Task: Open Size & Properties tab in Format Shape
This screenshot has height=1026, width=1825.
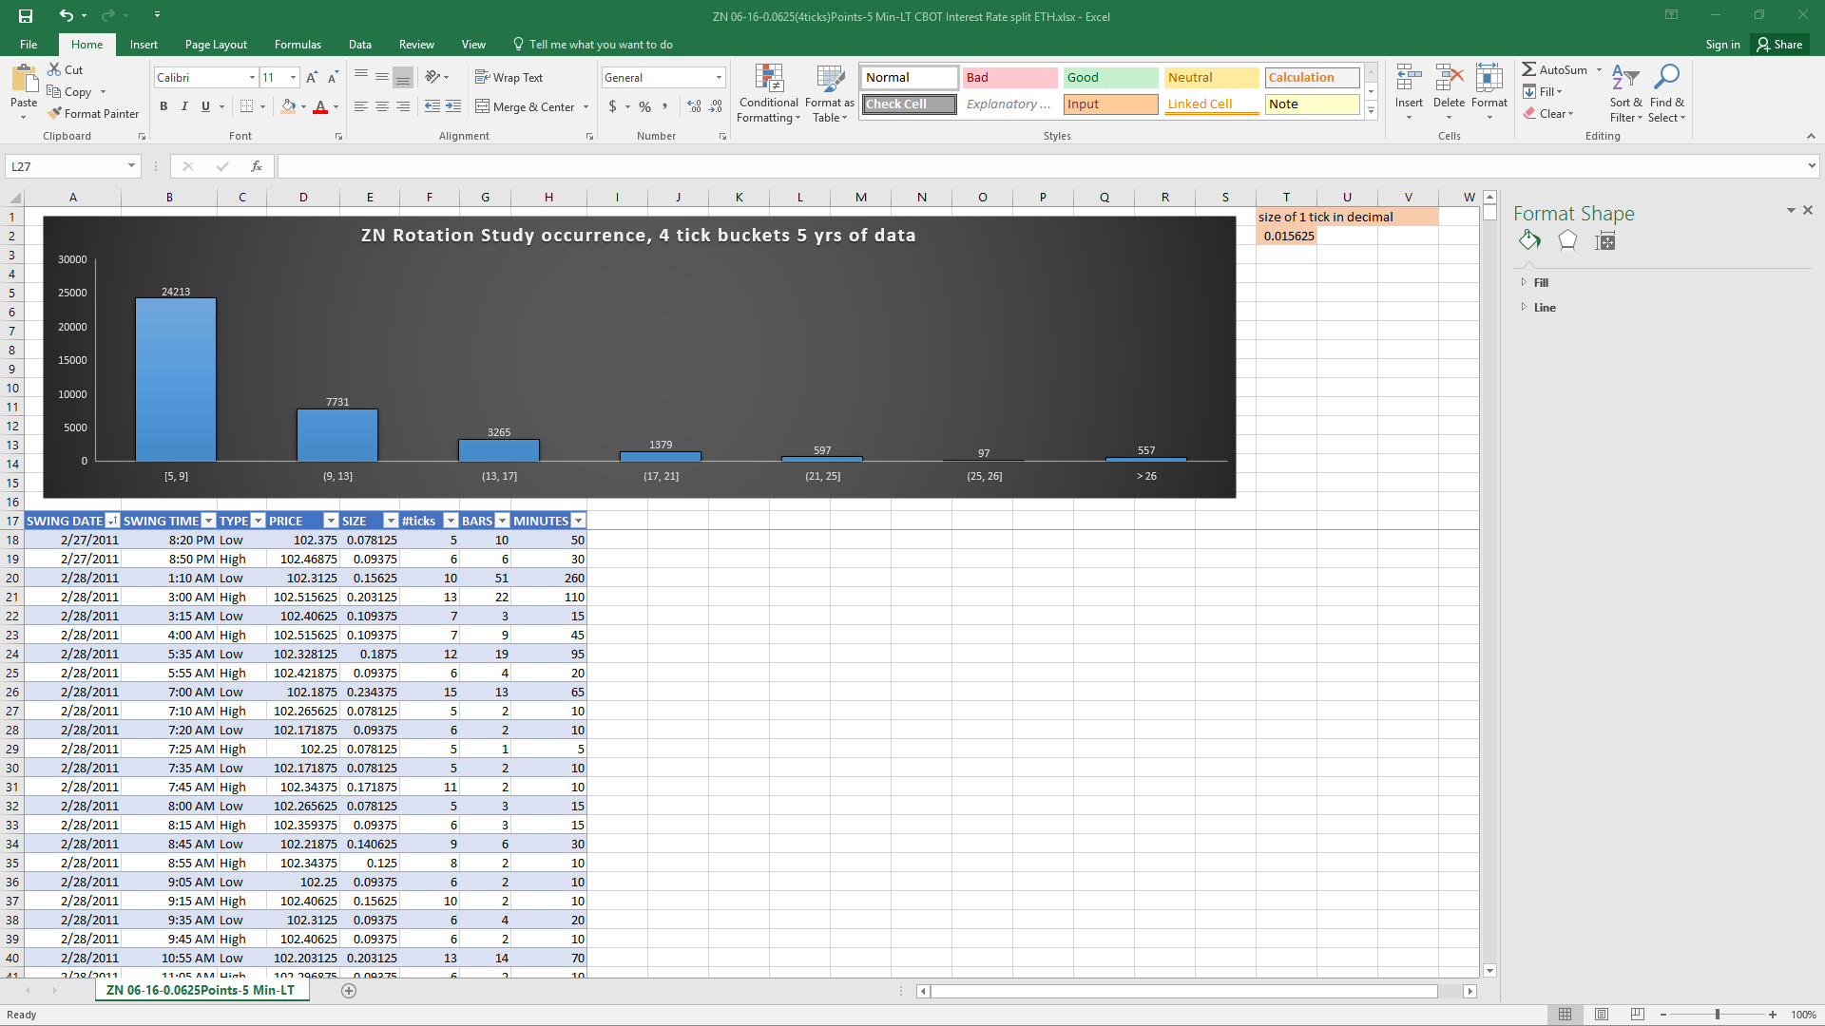Action: click(x=1605, y=240)
